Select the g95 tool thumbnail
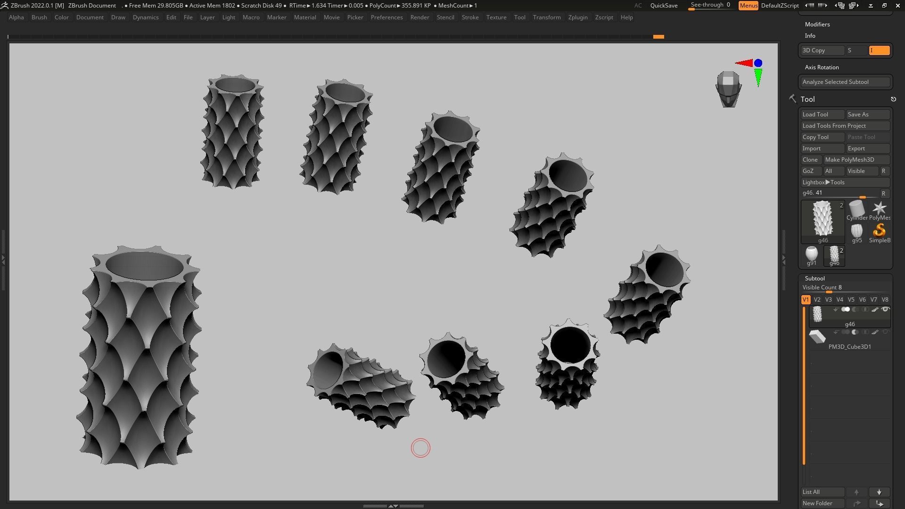The width and height of the screenshot is (905, 509). (856, 232)
